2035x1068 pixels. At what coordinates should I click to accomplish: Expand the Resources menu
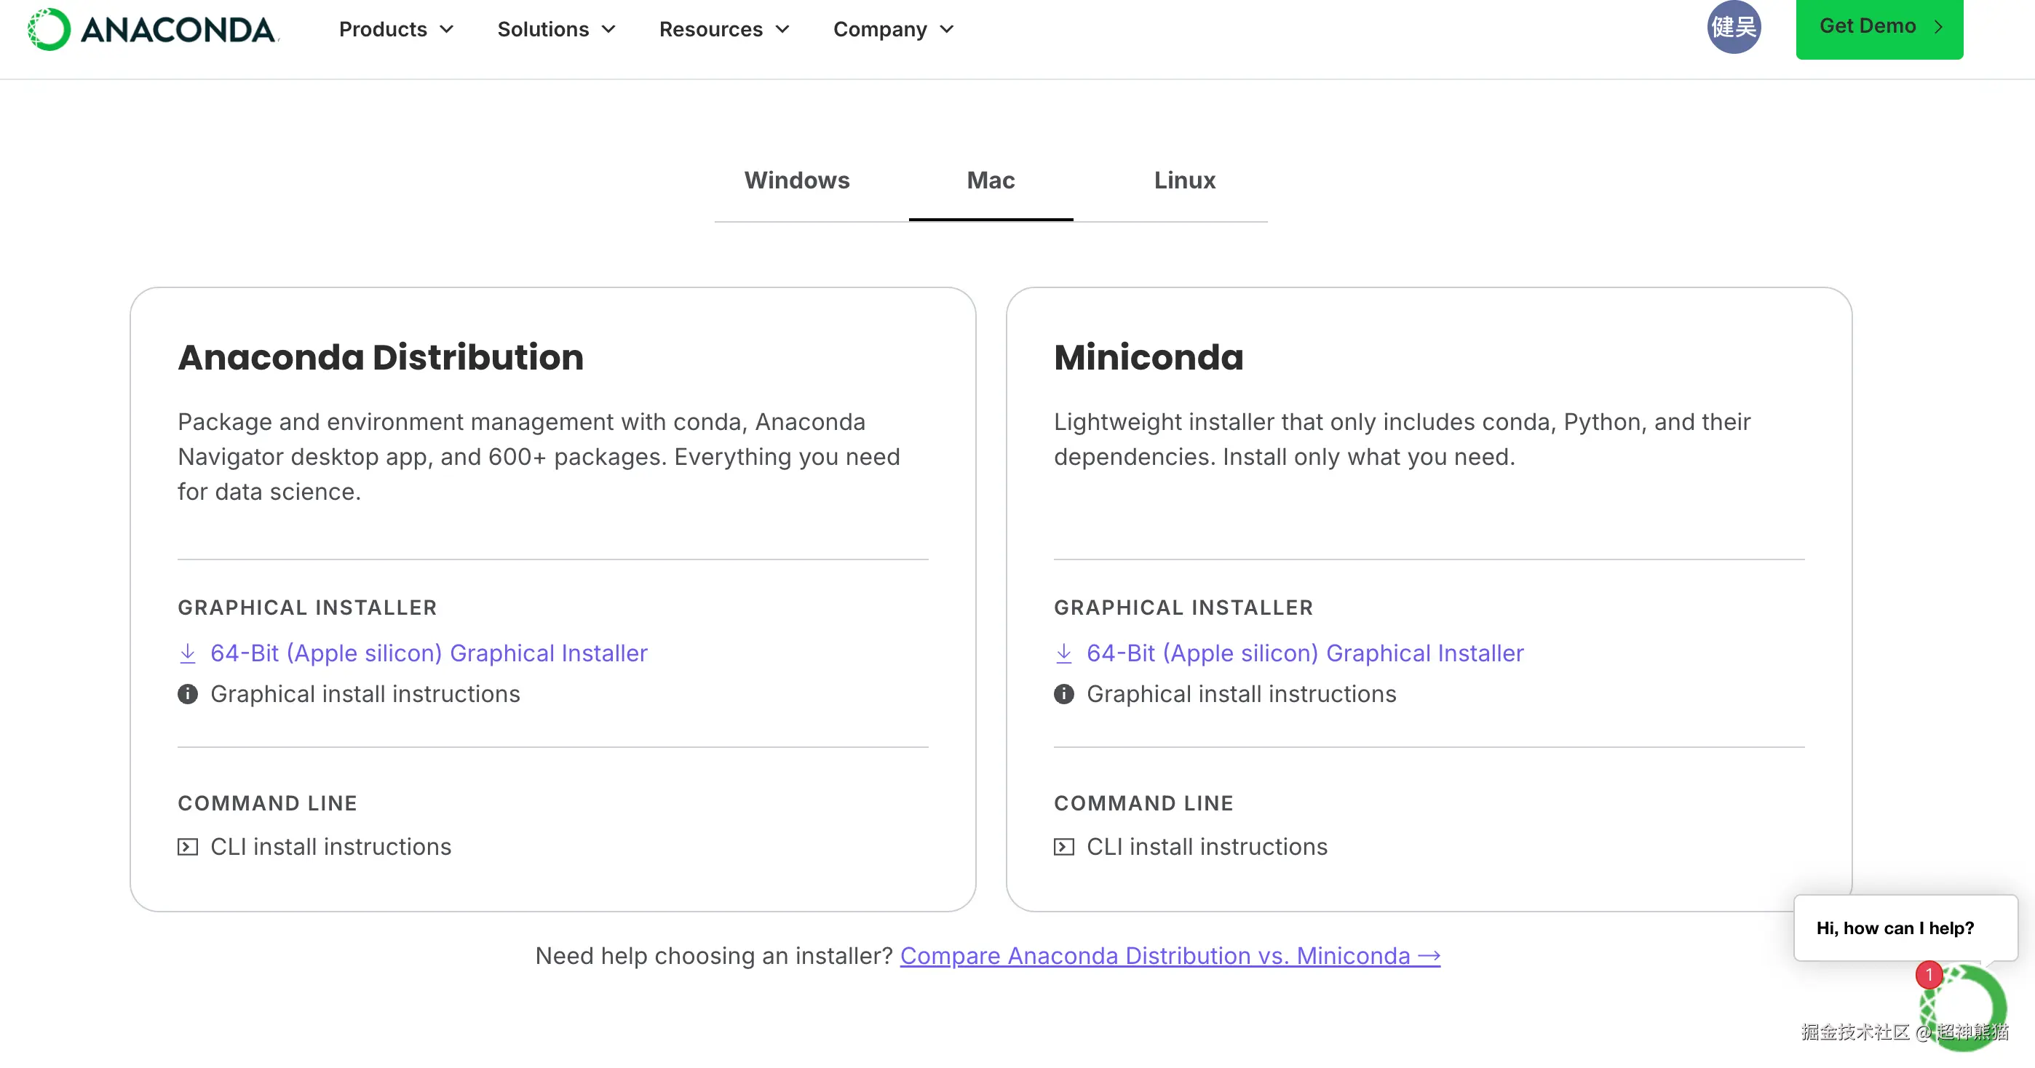(724, 29)
